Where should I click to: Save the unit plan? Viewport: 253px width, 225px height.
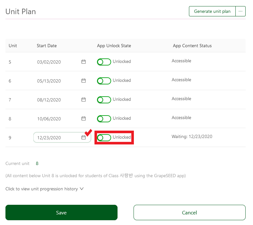(x=61, y=212)
